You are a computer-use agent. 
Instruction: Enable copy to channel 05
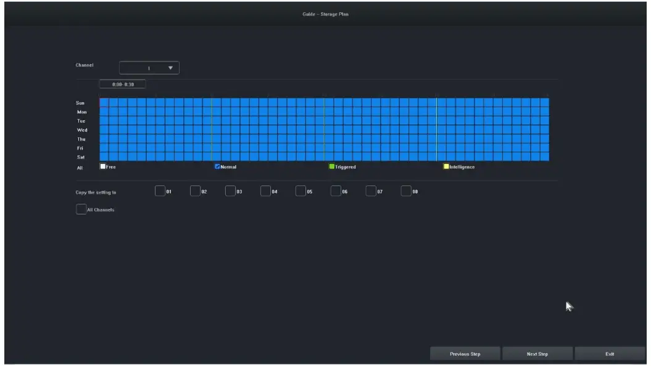[x=301, y=192]
